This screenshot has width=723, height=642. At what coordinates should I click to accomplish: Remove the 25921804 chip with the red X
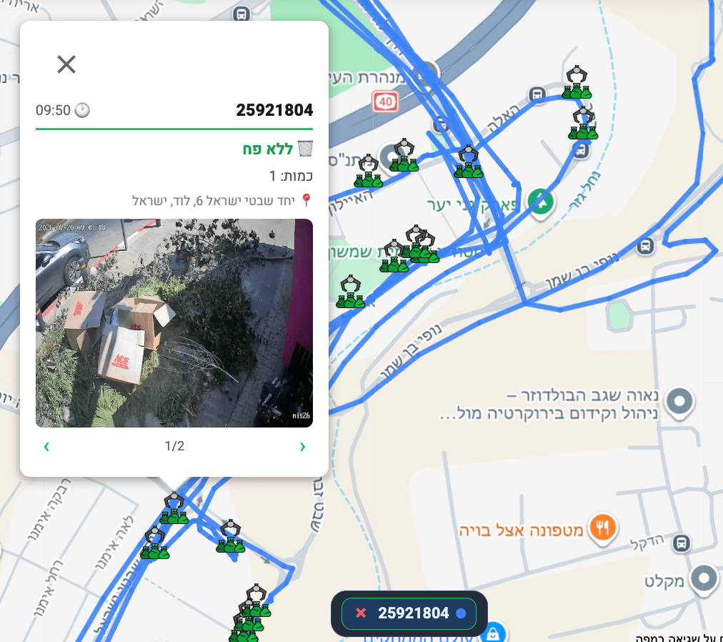coord(361,613)
